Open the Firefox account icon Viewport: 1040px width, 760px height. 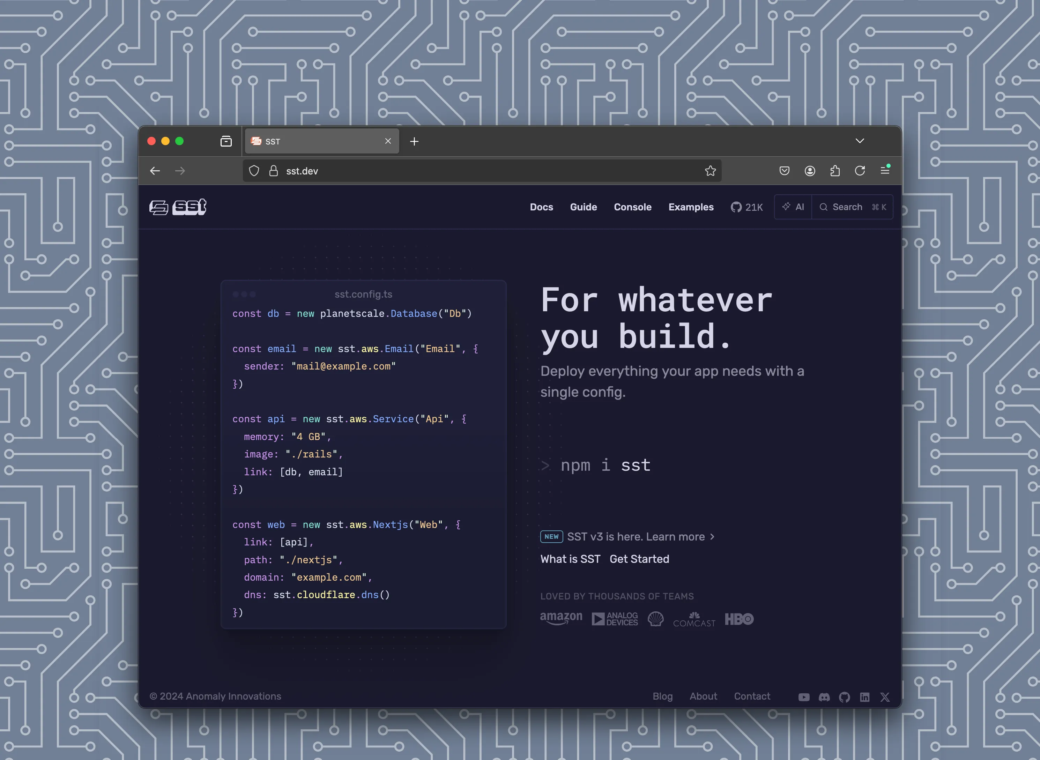pos(810,171)
